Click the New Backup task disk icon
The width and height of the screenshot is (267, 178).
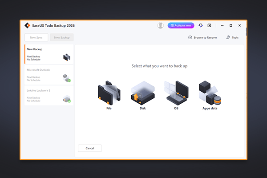tap(67, 57)
